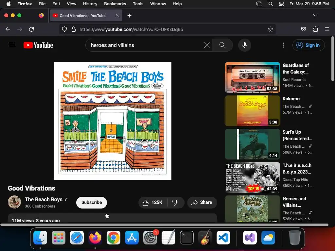Subscribe to The Beach Boys channel
The width and height of the screenshot is (335, 251).
[92, 202]
